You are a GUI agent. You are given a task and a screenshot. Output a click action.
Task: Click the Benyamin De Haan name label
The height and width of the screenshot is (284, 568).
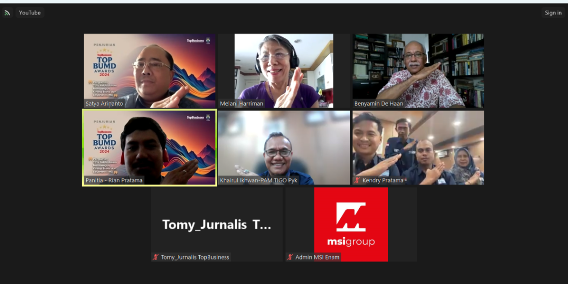tap(379, 104)
